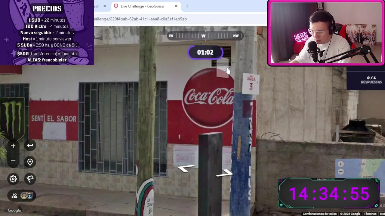This screenshot has width=385, height=216.
Task: Click the 01:02 round timer
Action: pos(205,52)
